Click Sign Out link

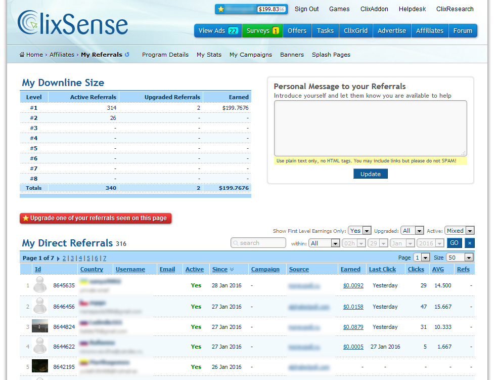306,9
